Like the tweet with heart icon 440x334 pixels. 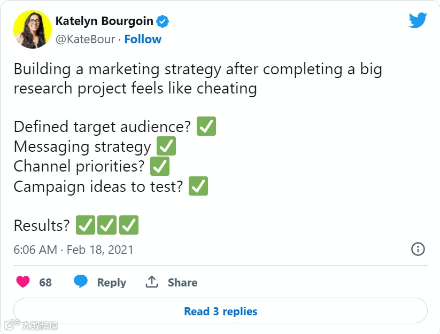tap(23, 282)
